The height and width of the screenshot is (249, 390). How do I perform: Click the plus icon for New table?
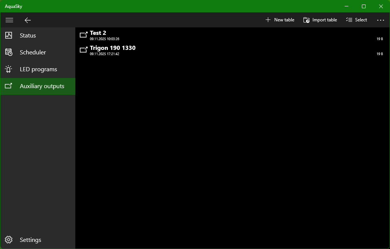point(268,20)
